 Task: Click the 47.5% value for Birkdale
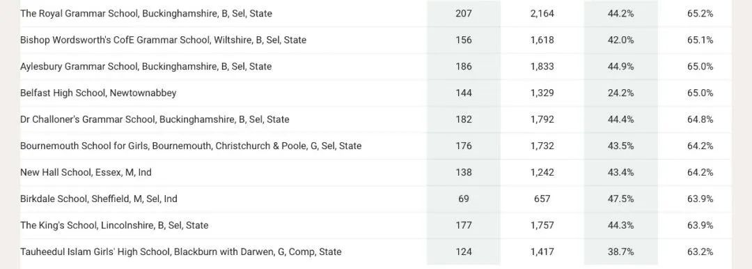[x=620, y=199]
